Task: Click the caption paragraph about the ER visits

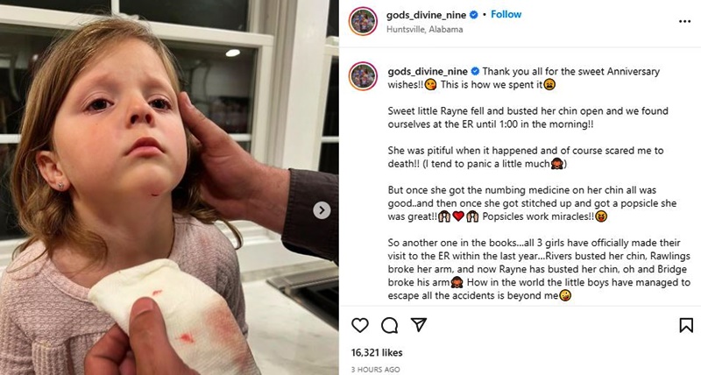Action: tap(539, 270)
